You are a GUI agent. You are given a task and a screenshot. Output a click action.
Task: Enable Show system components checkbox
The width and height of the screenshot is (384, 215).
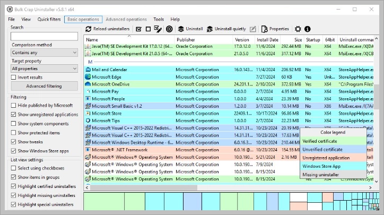(x=14, y=124)
